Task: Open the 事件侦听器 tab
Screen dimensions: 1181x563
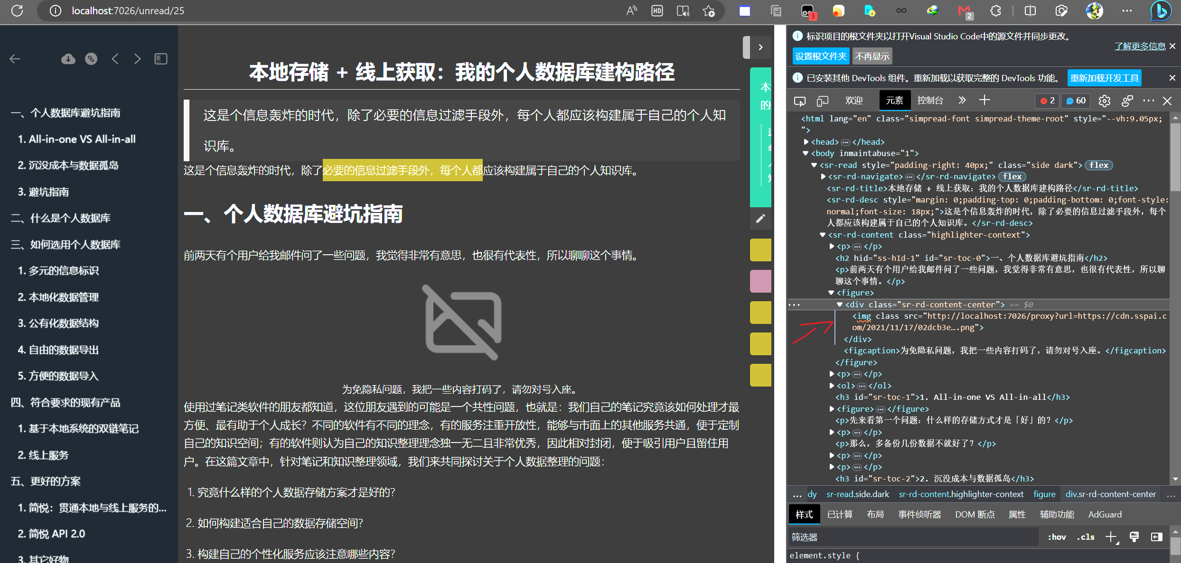Action: click(x=919, y=514)
